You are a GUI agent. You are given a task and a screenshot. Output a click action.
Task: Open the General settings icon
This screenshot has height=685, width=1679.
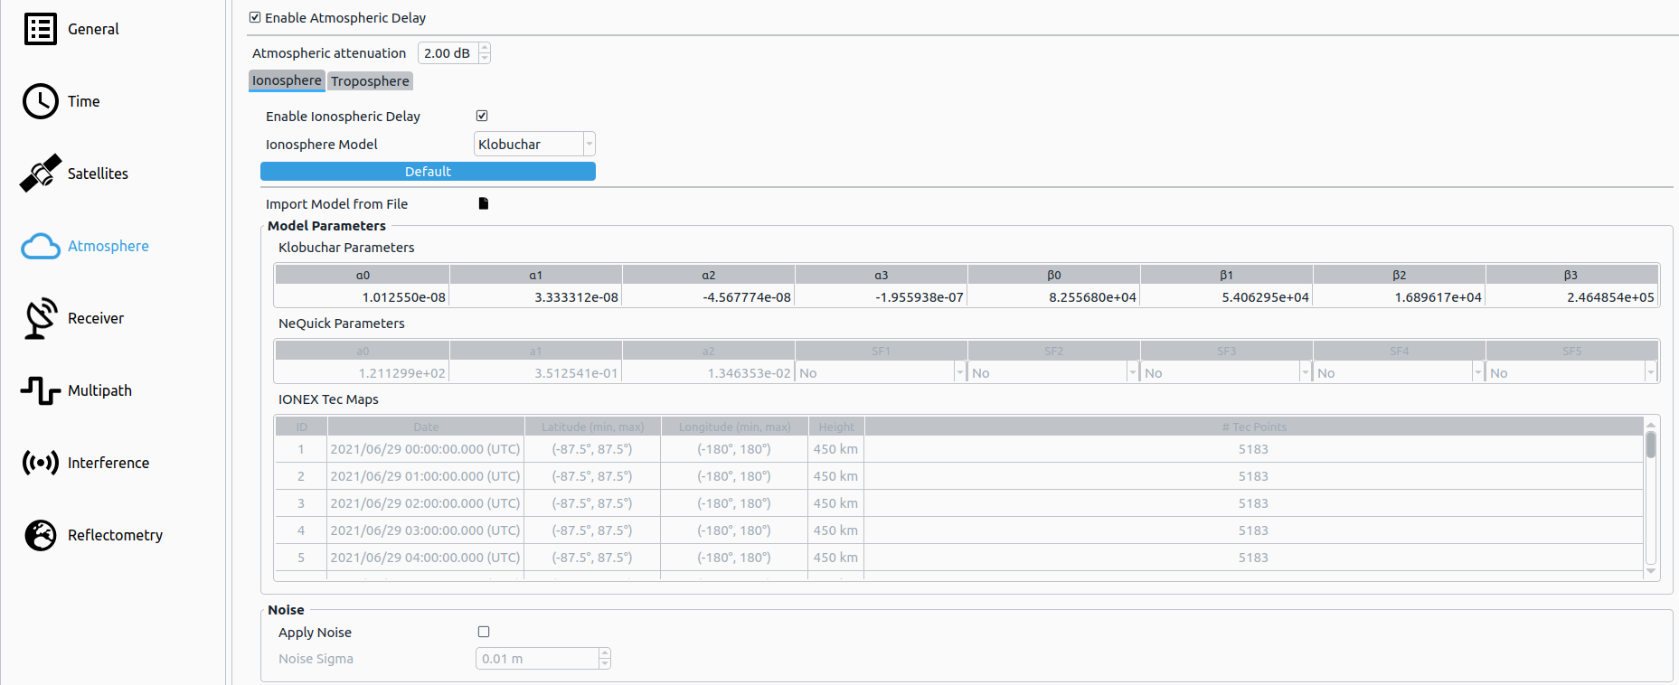click(40, 29)
